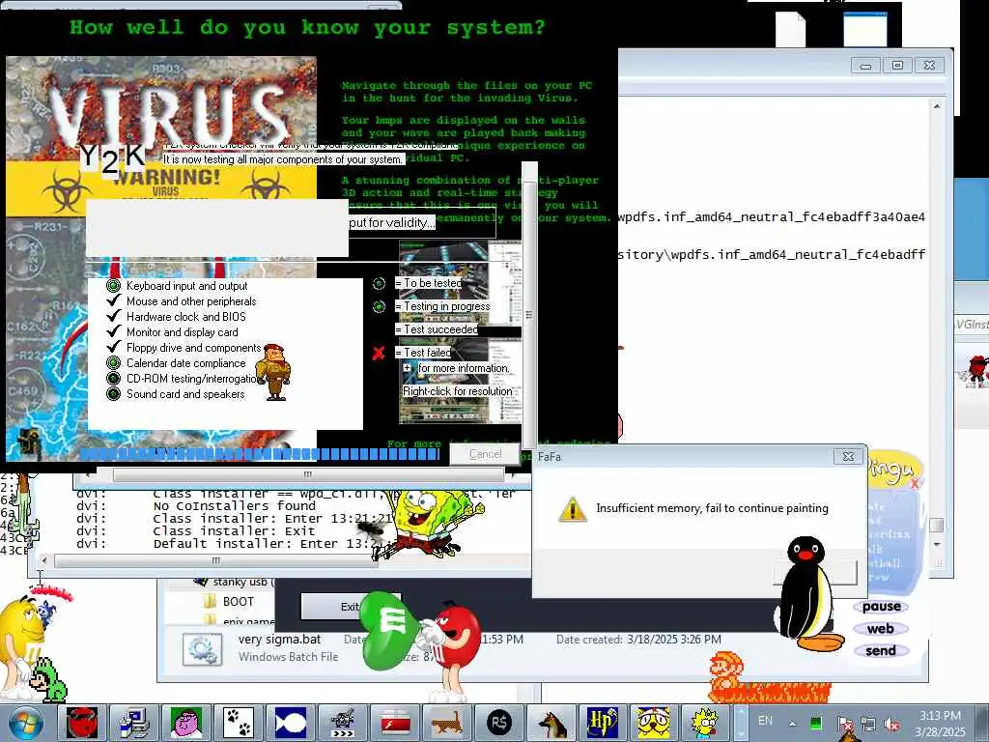
Task: Click the soldier character on Y2K checklist
Action: pyautogui.click(x=274, y=372)
